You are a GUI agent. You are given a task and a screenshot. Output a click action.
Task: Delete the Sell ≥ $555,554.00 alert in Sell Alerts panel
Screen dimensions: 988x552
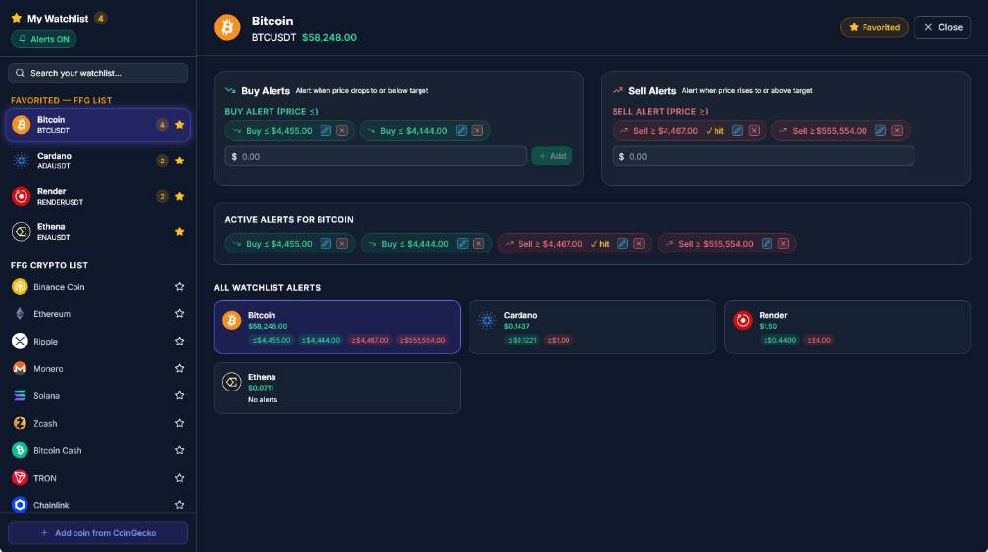pyautogui.click(x=897, y=131)
